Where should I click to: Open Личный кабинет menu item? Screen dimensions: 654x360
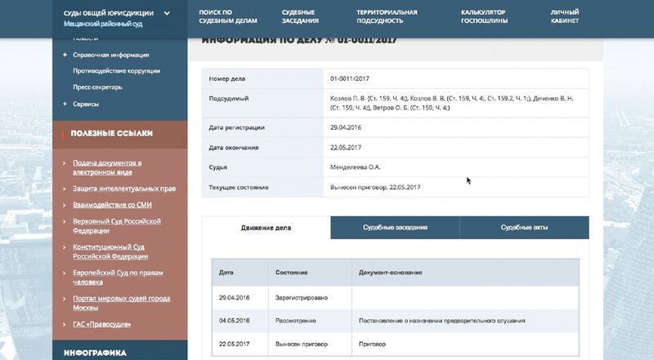coord(565,16)
